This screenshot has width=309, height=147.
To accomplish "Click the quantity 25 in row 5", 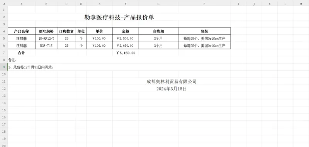I will (x=66, y=38).
